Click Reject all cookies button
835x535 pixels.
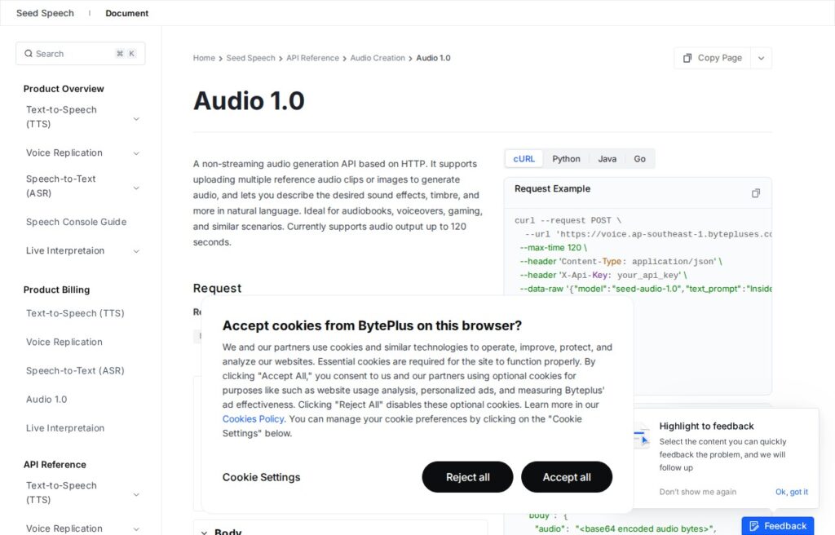click(x=467, y=477)
